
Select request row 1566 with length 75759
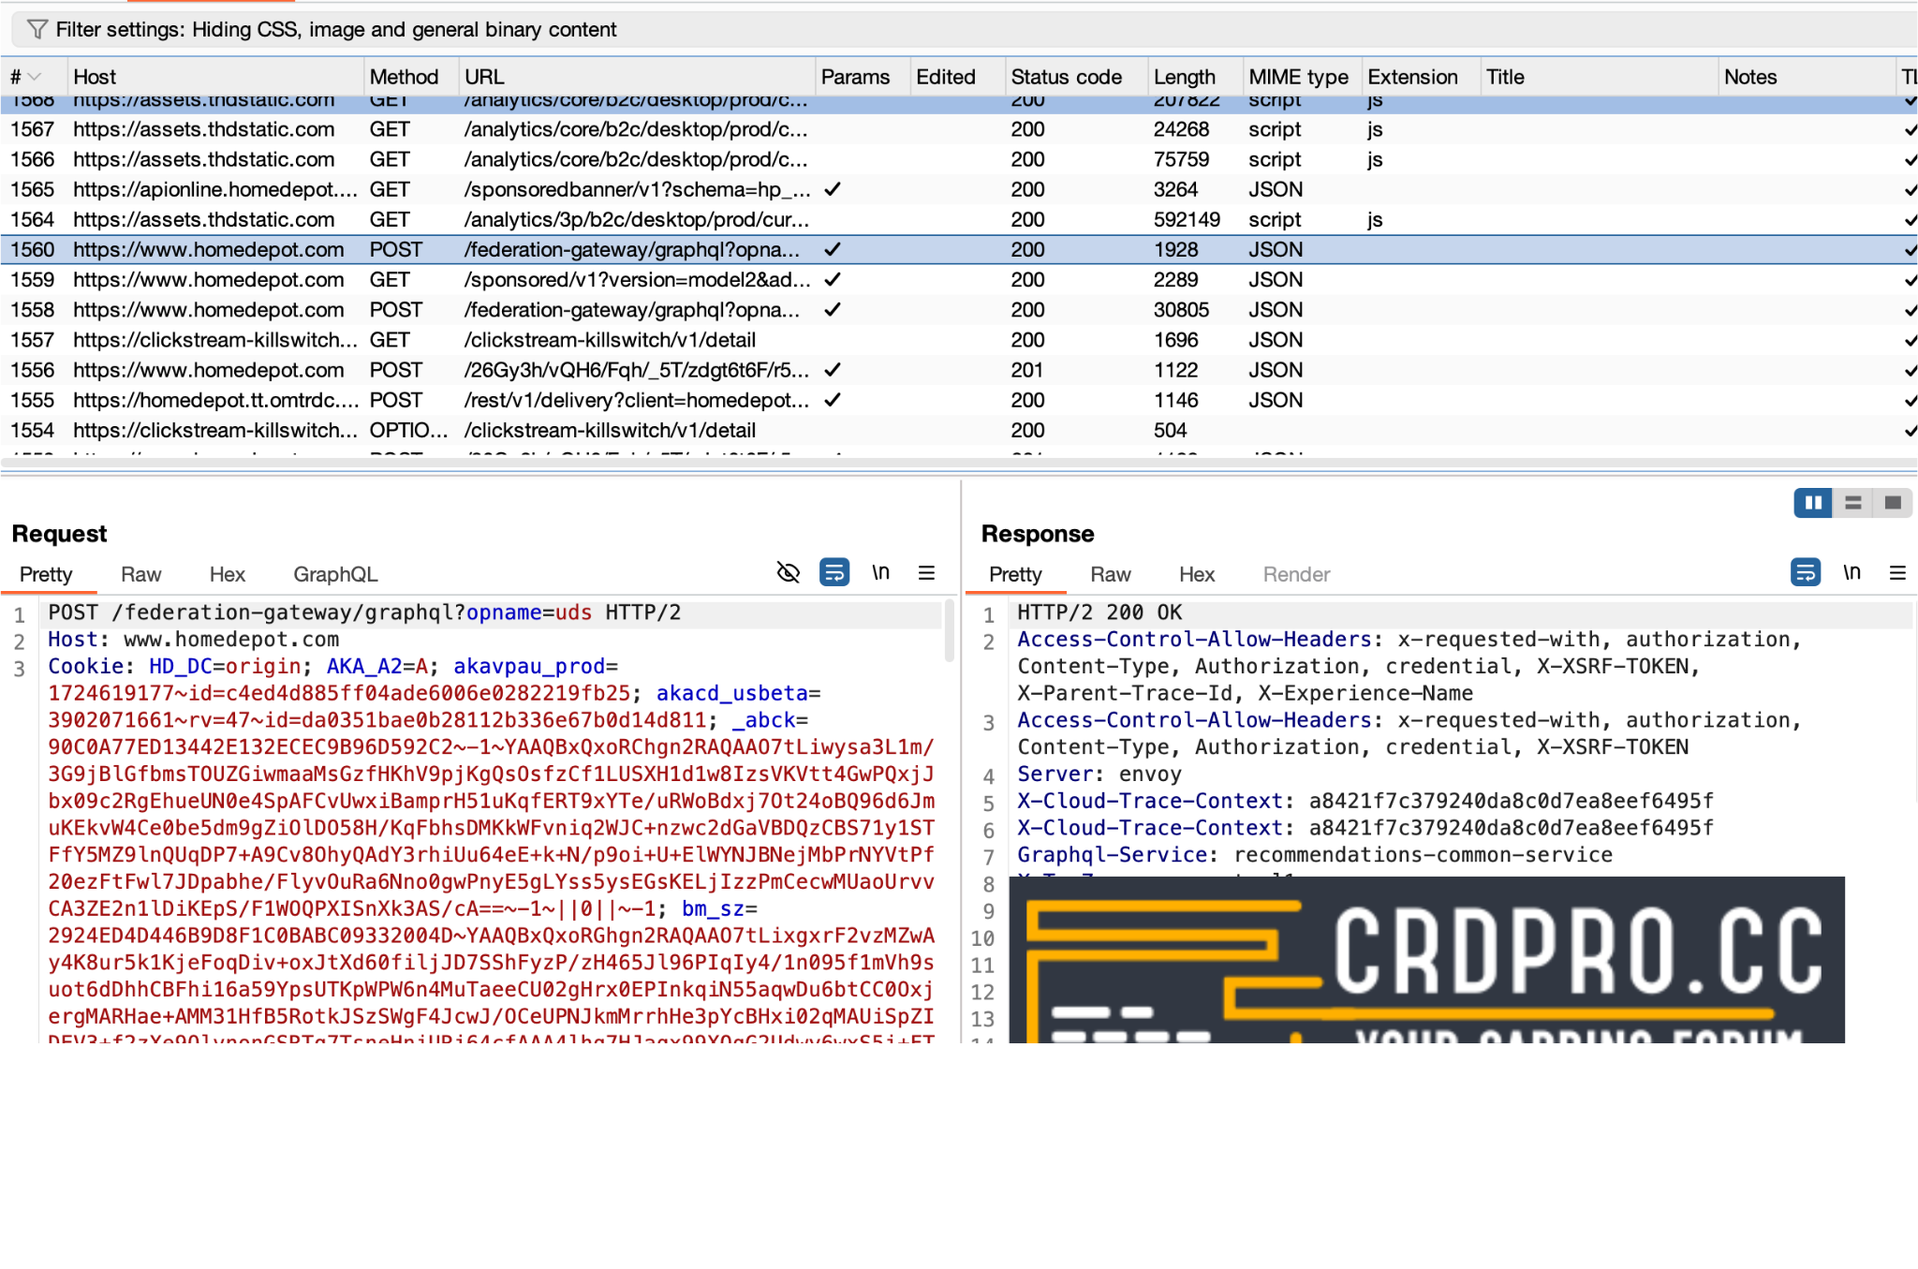point(959,159)
